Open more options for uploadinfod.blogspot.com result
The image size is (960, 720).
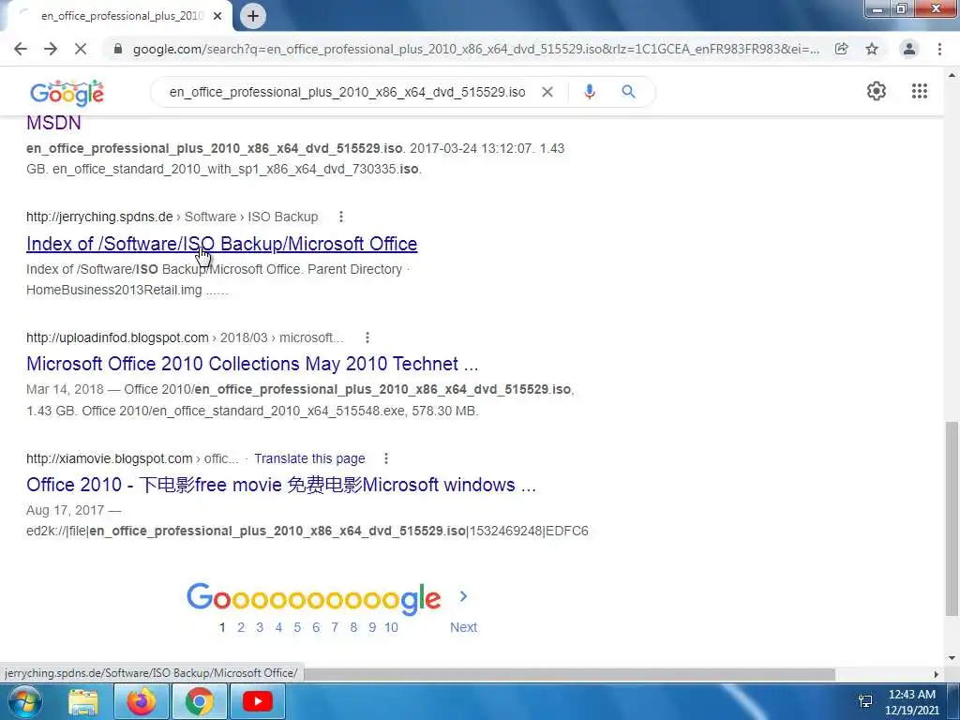(x=367, y=337)
